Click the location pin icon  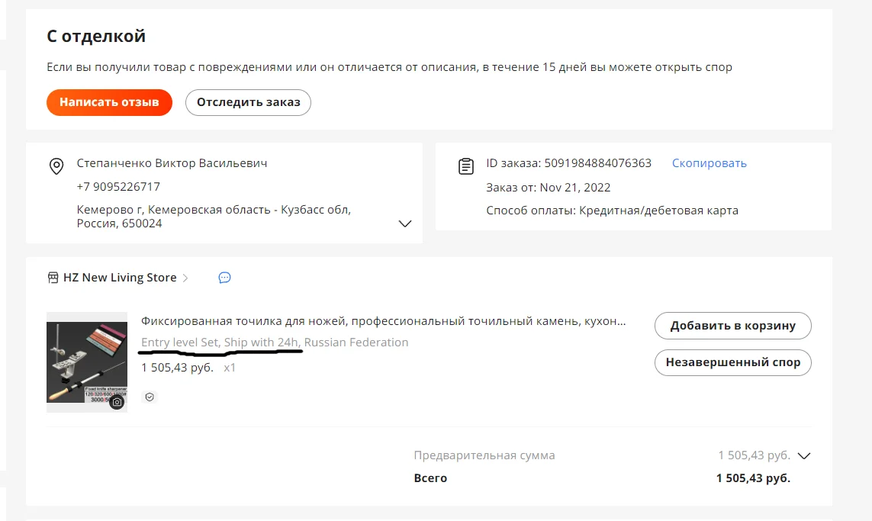click(x=56, y=166)
